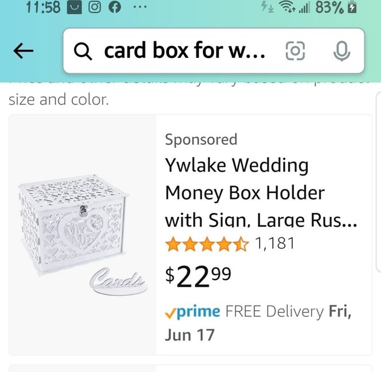
Task: Tap the first notification icon after the time
Action: [x=75, y=8]
